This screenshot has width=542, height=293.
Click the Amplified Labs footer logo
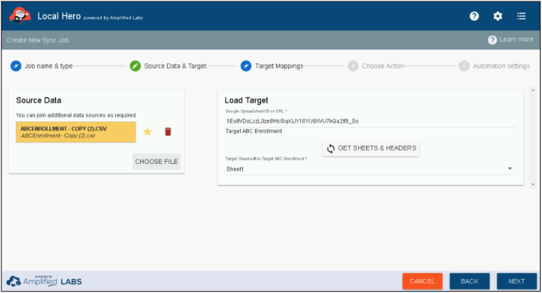pyautogui.click(x=44, y=281)
